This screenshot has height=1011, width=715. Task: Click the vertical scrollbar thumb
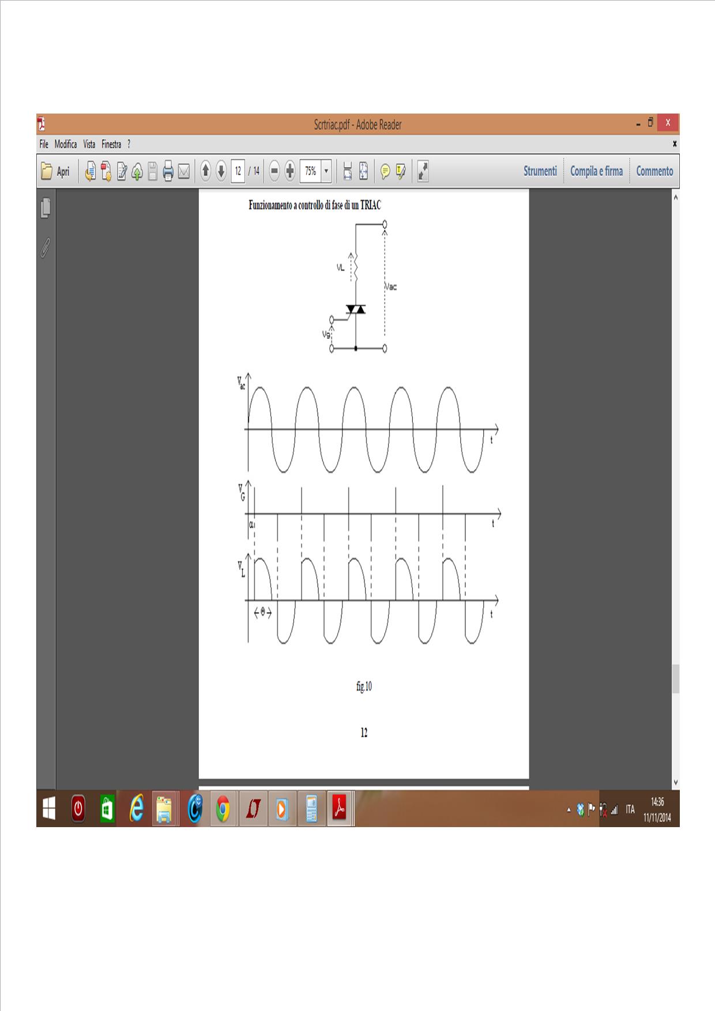tap(675, 678)
